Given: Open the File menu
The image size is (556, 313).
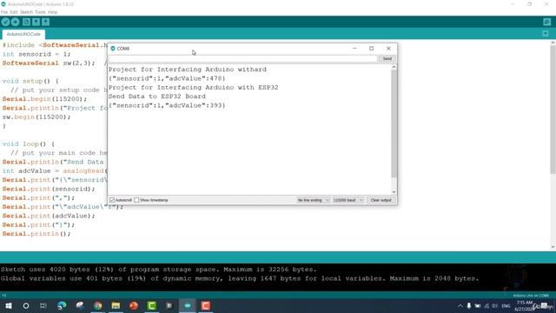Looking at the screenshot, I should point(4,12).
